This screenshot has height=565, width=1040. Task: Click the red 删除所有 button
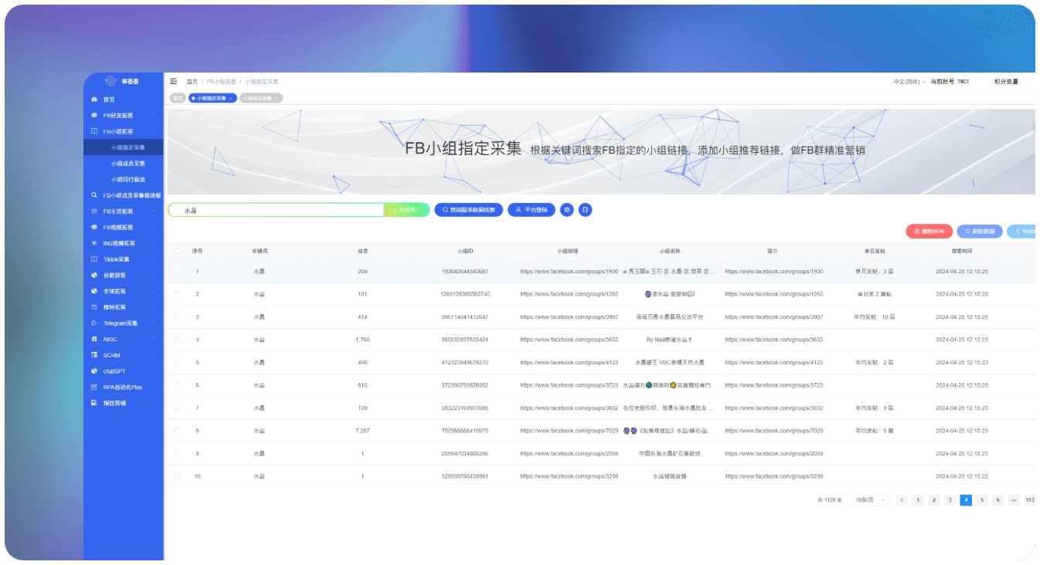[929, 231]
